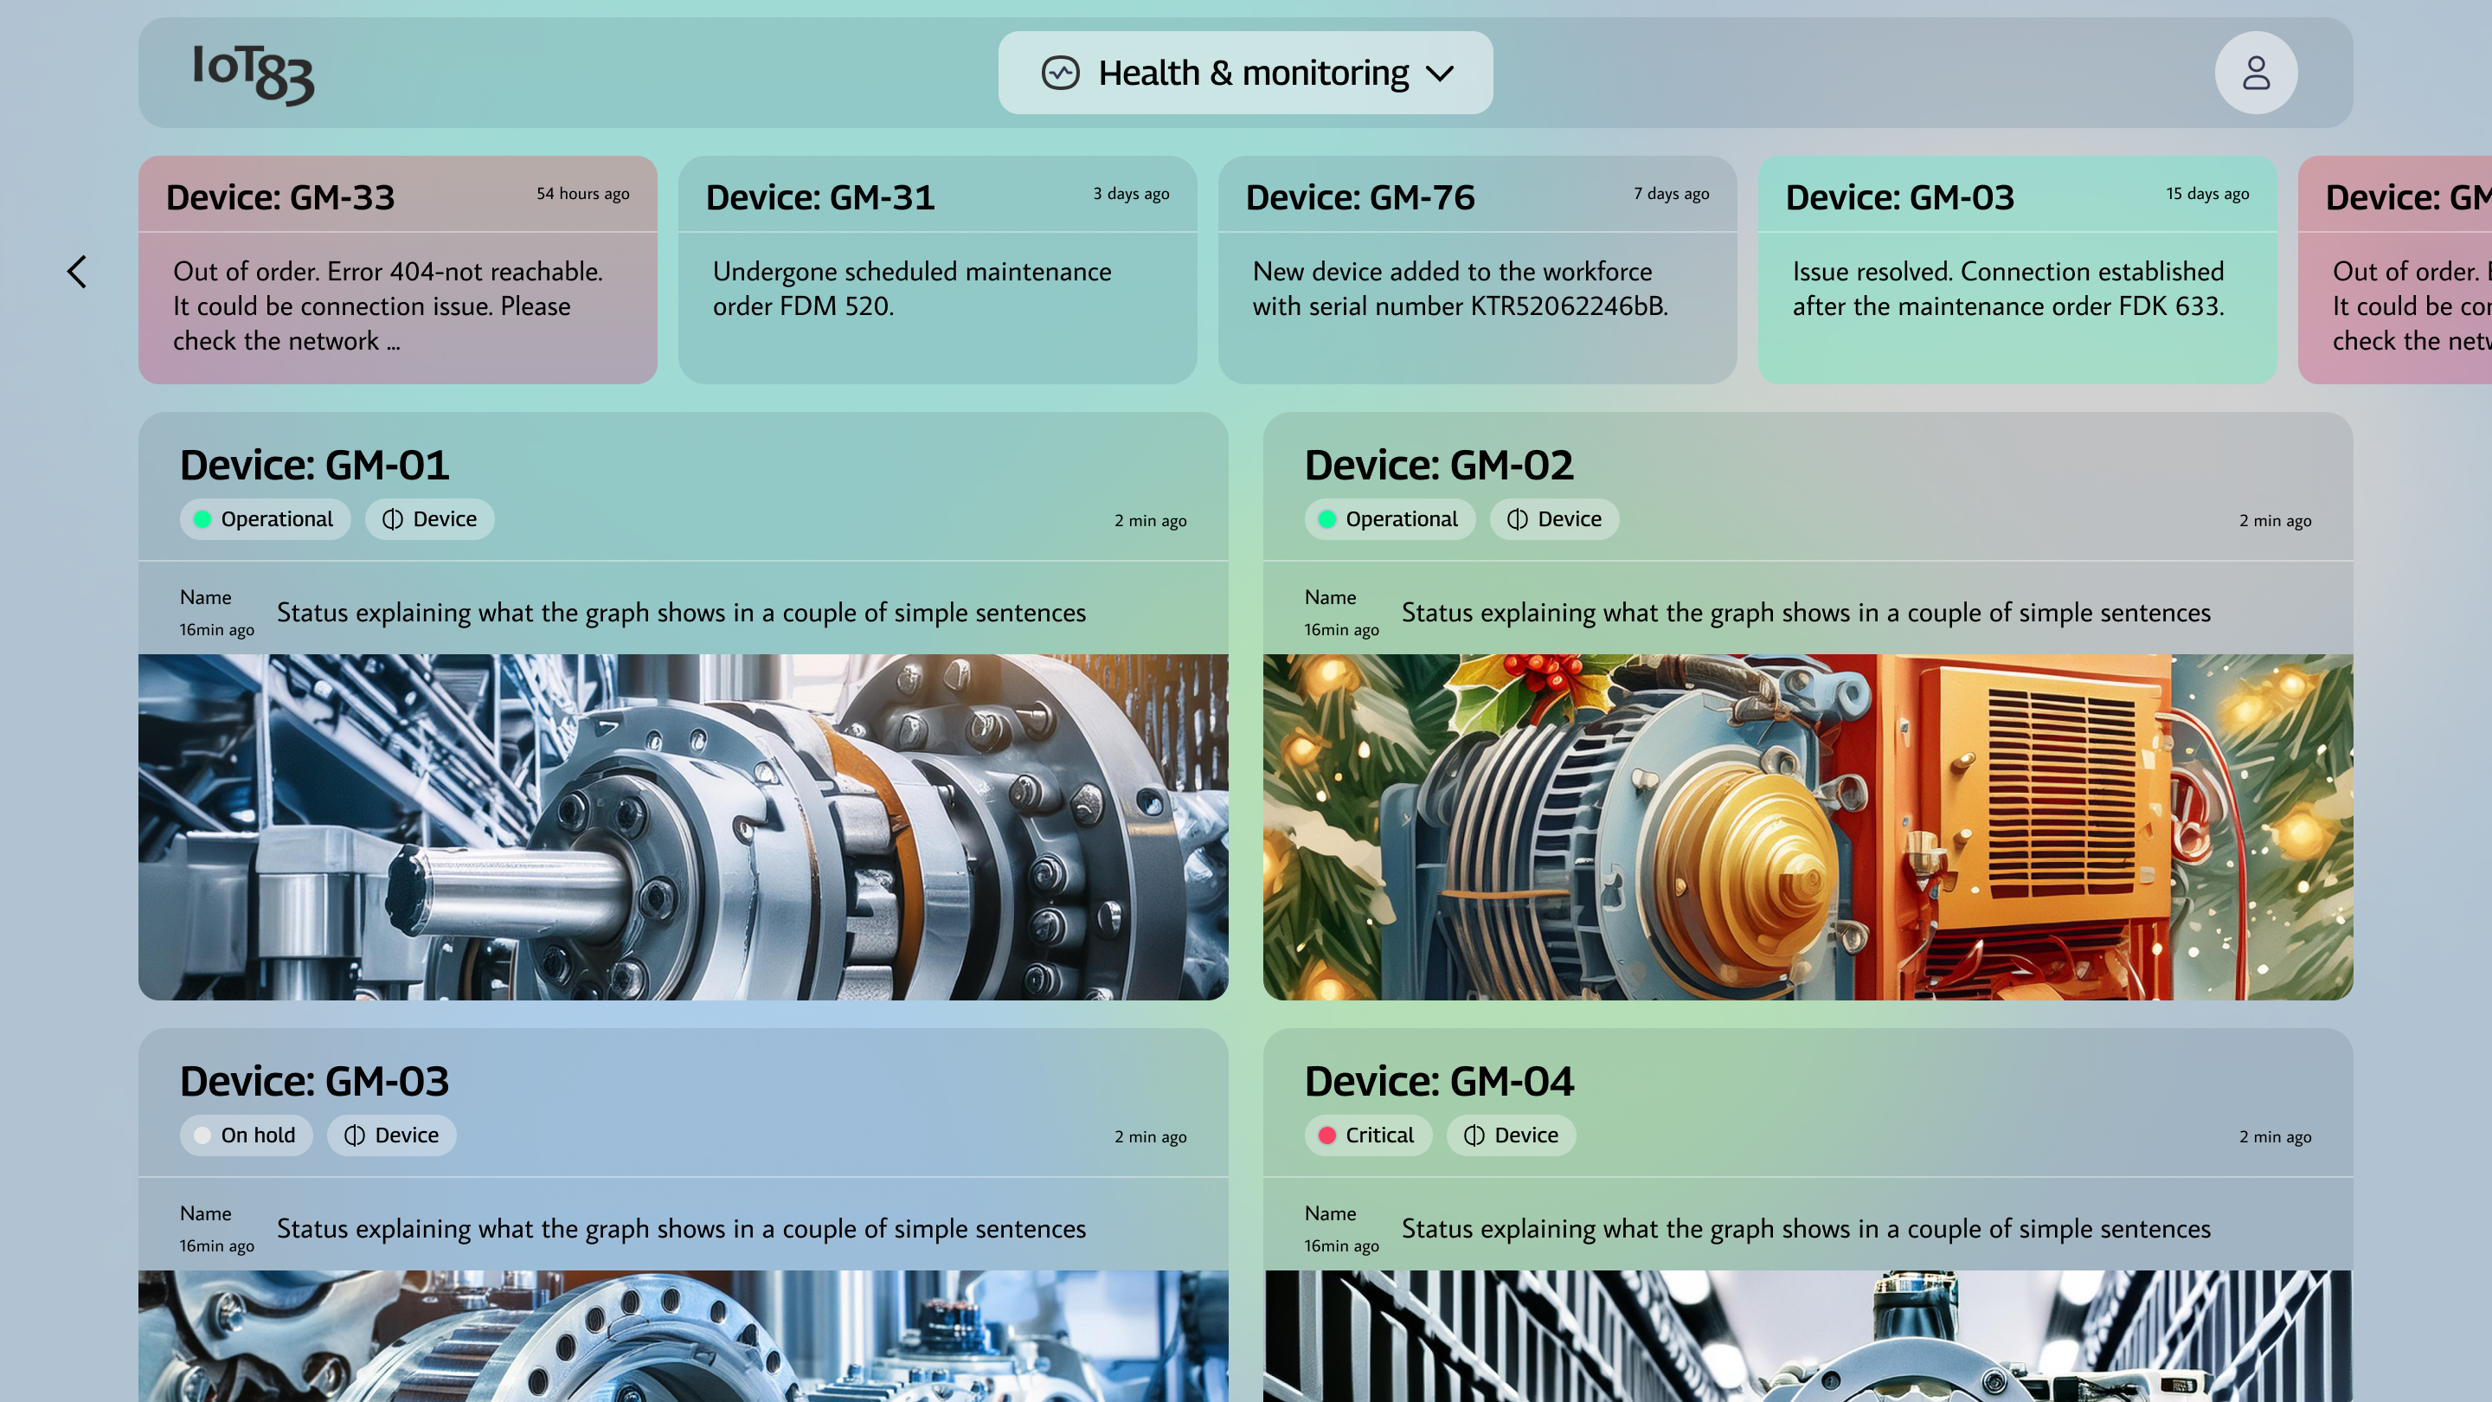This screenshot has height=1402, width=2492.
Task: Click the green Operational dot on GM-01
Action: tap(202, 519)
